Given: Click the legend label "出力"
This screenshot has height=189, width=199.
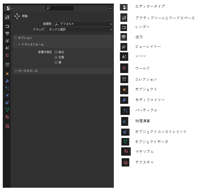Looking at the screenshot, I should click(x=139, y=37).
